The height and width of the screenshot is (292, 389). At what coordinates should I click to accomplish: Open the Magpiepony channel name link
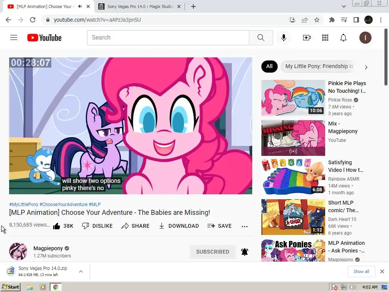[x=48, y=248]
